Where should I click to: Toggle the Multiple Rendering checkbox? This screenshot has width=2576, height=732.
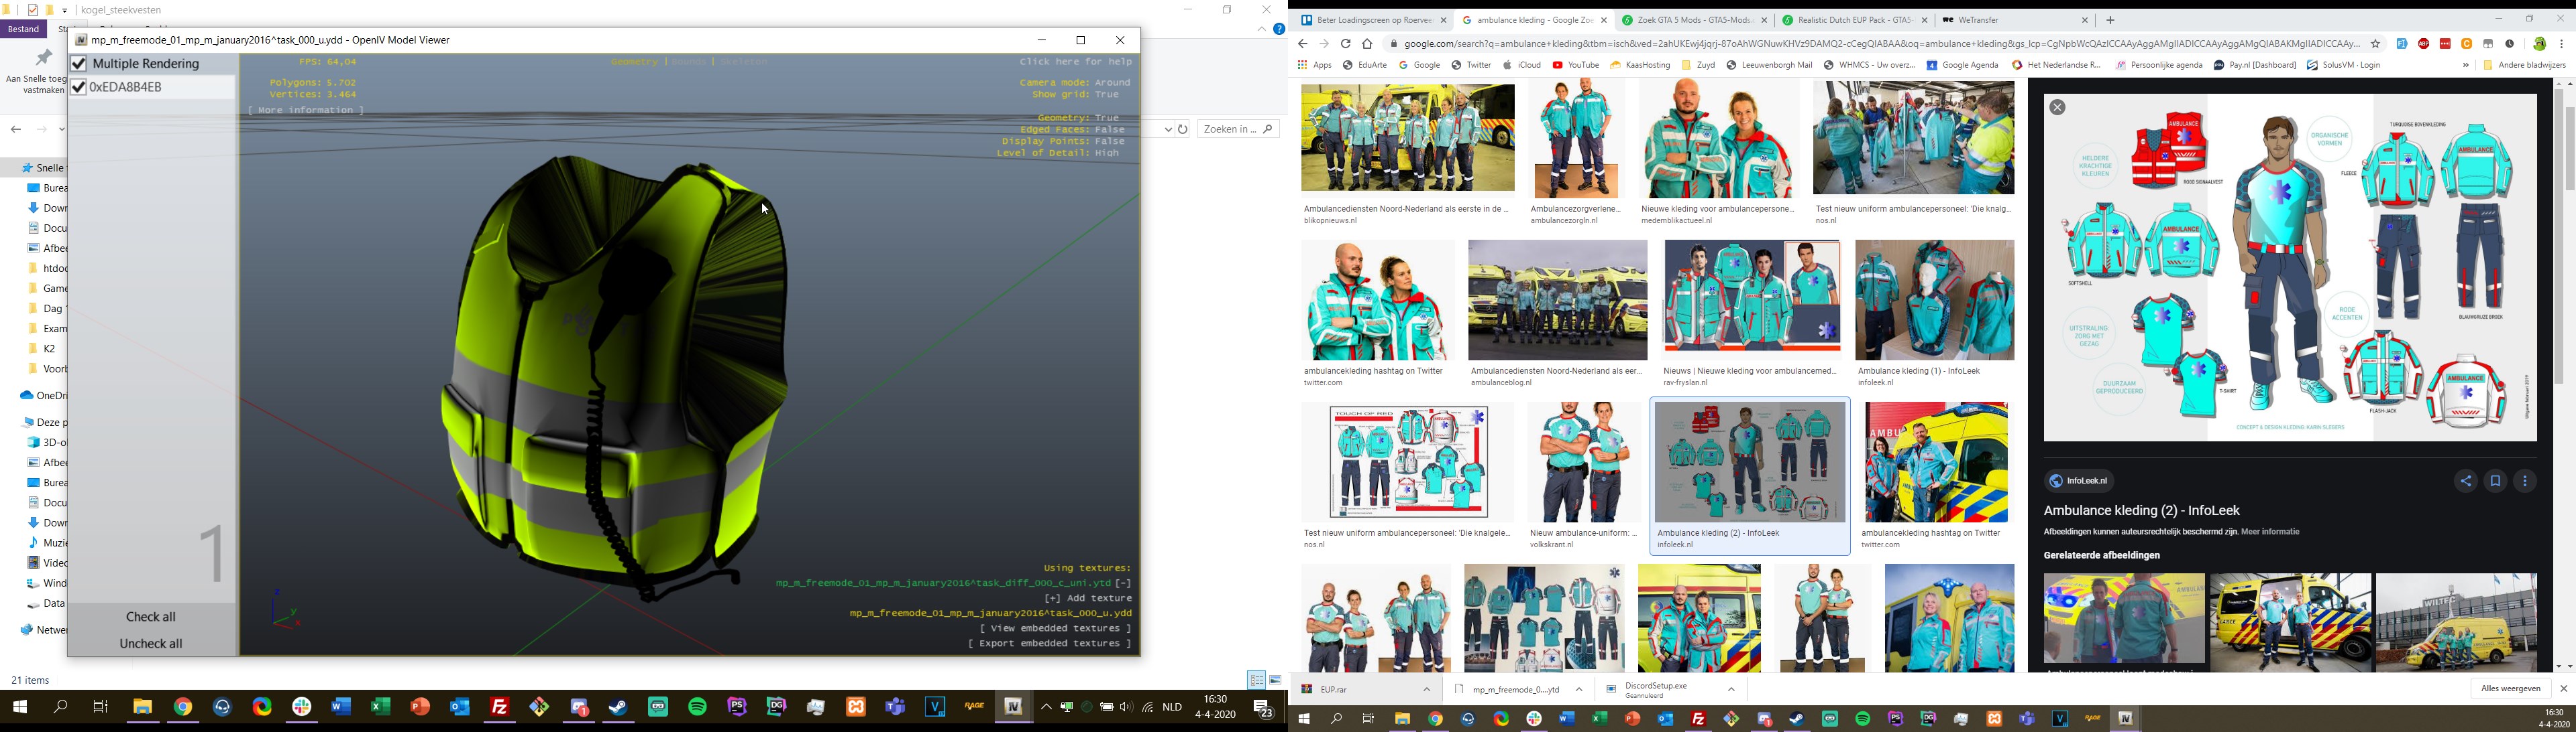(79, 64)
